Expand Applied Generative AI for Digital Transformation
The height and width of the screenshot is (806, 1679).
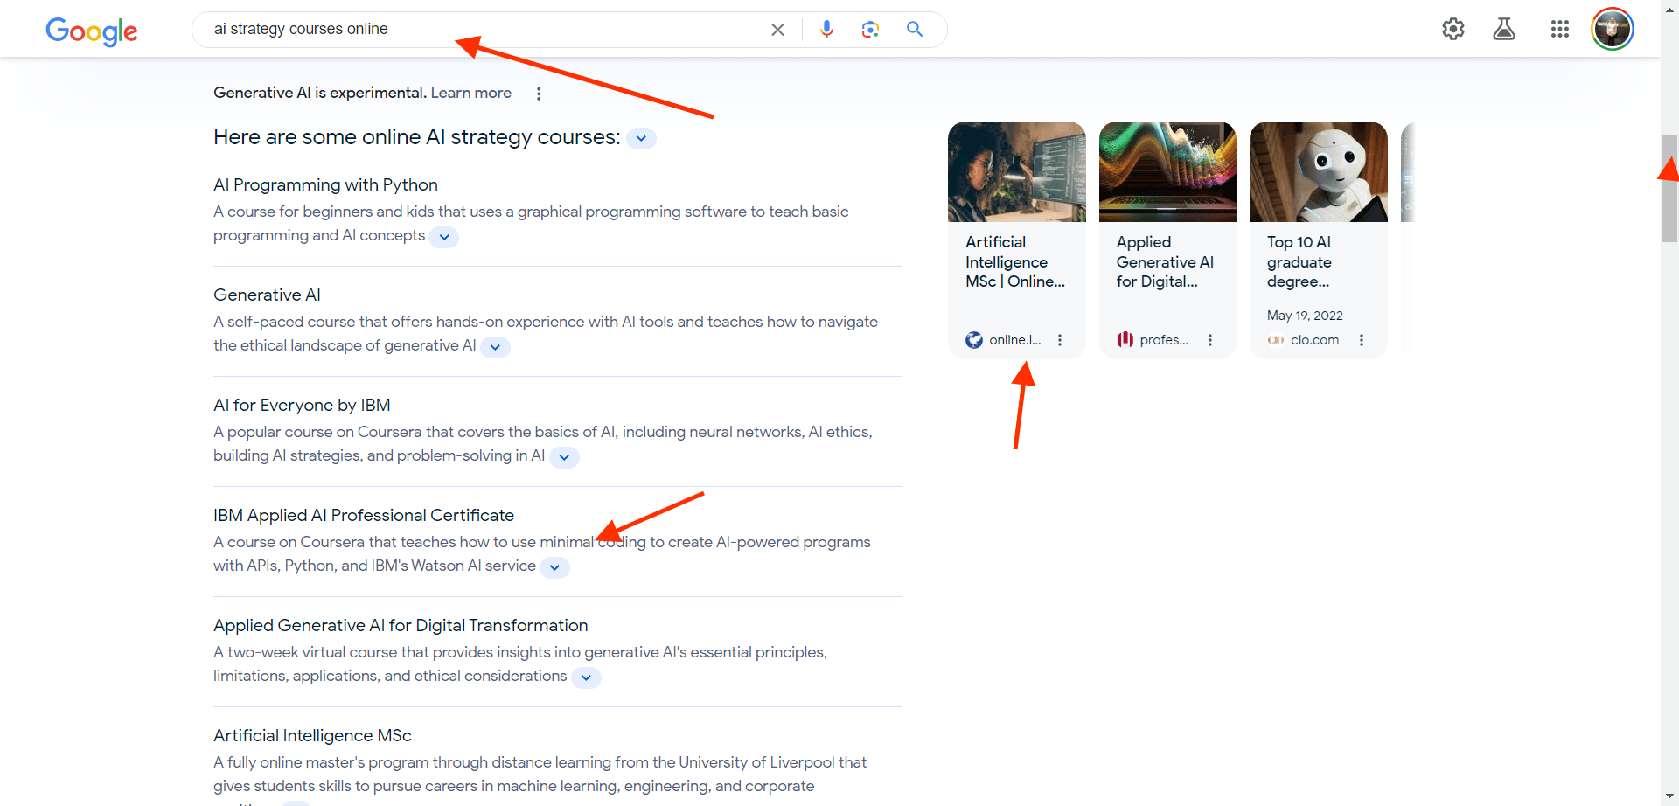tap(586, 677)
